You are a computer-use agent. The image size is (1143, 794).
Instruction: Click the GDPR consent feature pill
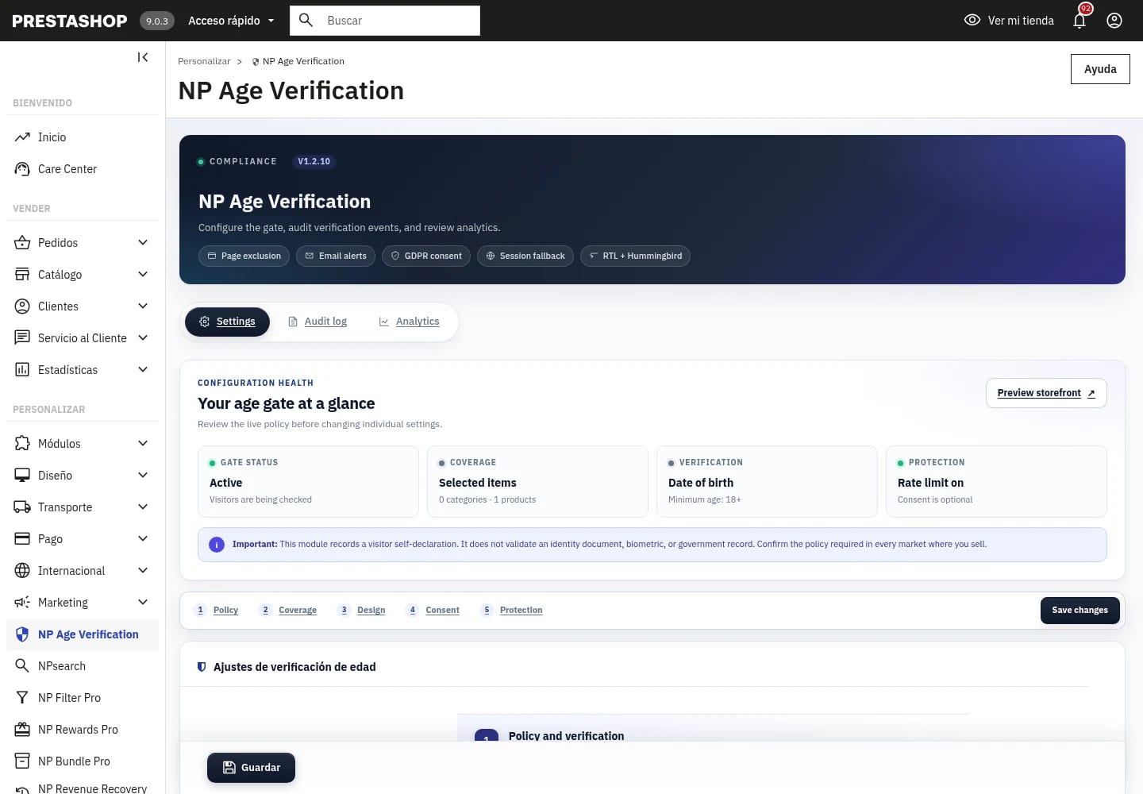pyautogui.click(x=426, y=256)
